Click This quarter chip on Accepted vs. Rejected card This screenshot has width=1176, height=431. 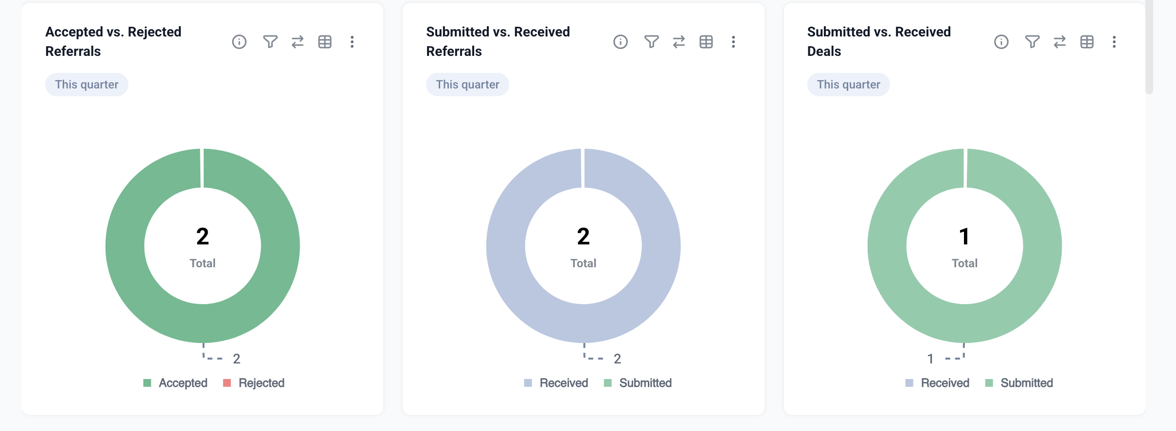[87, 85]
